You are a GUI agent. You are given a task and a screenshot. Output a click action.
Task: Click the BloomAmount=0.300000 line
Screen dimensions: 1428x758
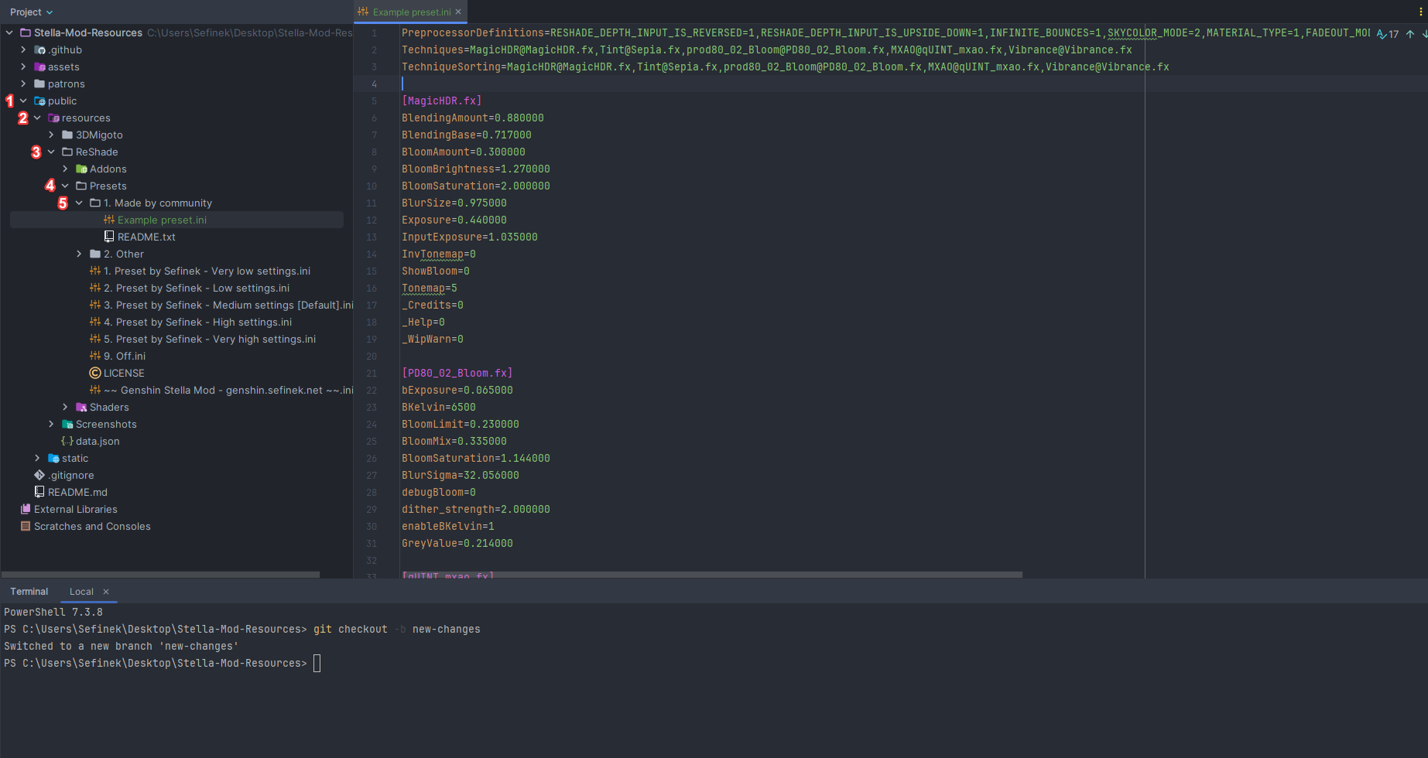(463, 152)
